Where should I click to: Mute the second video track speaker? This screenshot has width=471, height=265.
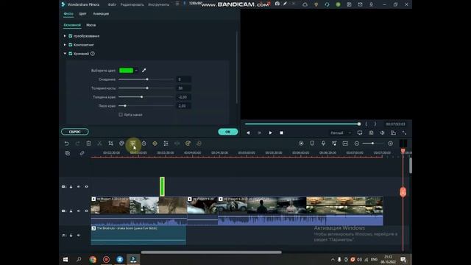tap(79, 211)
